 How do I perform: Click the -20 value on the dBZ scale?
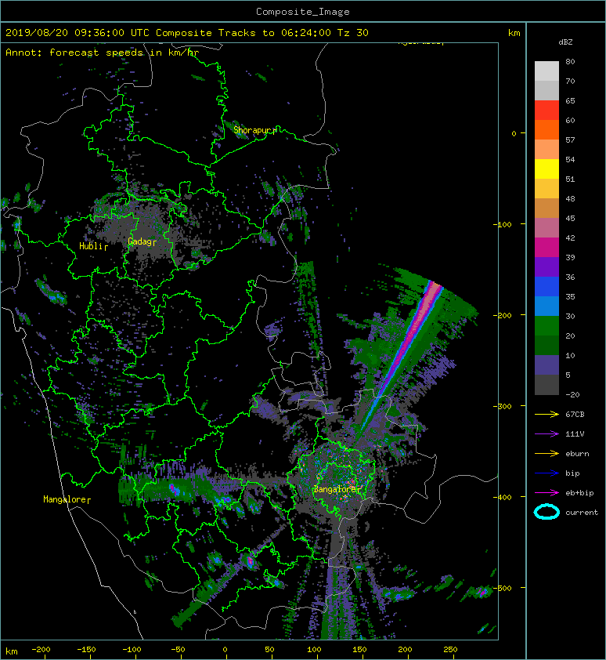(x=572, y=395)
